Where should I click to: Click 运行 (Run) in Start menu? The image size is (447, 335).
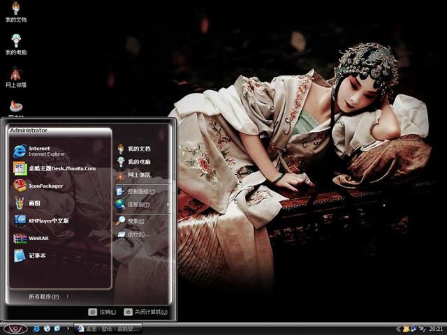click(x=137, y=234)
